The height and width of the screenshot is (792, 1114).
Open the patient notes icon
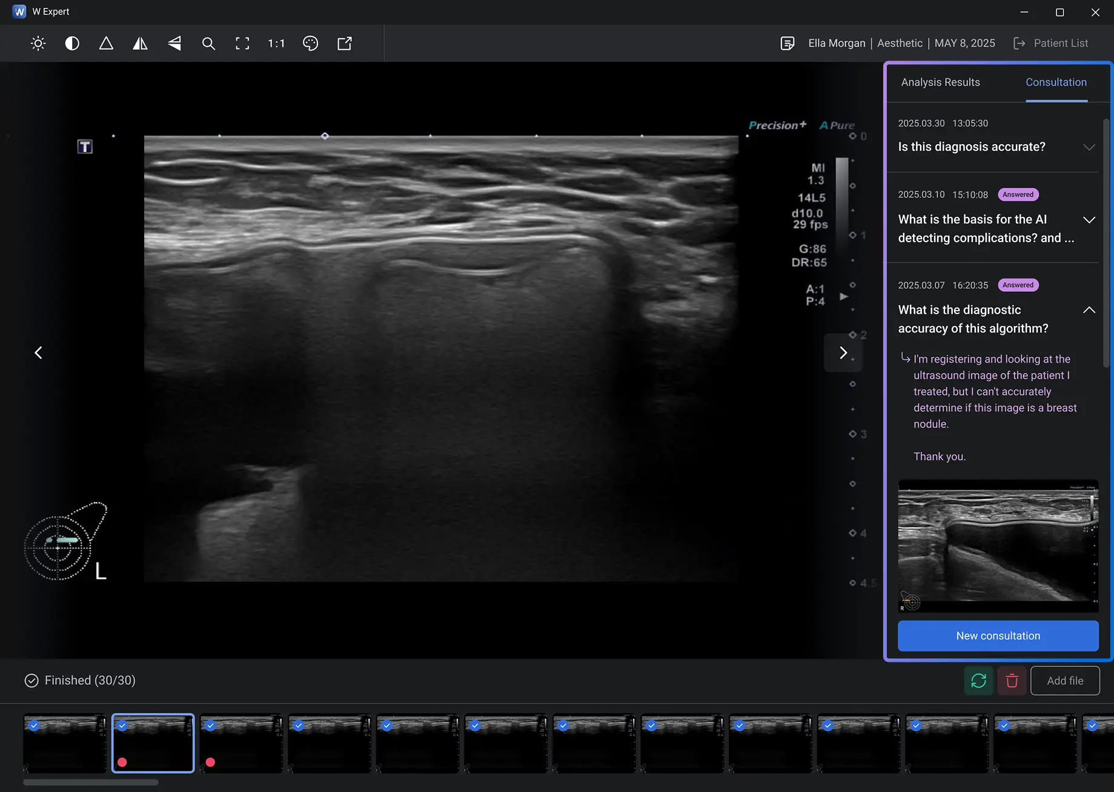[x=787, y=44]
